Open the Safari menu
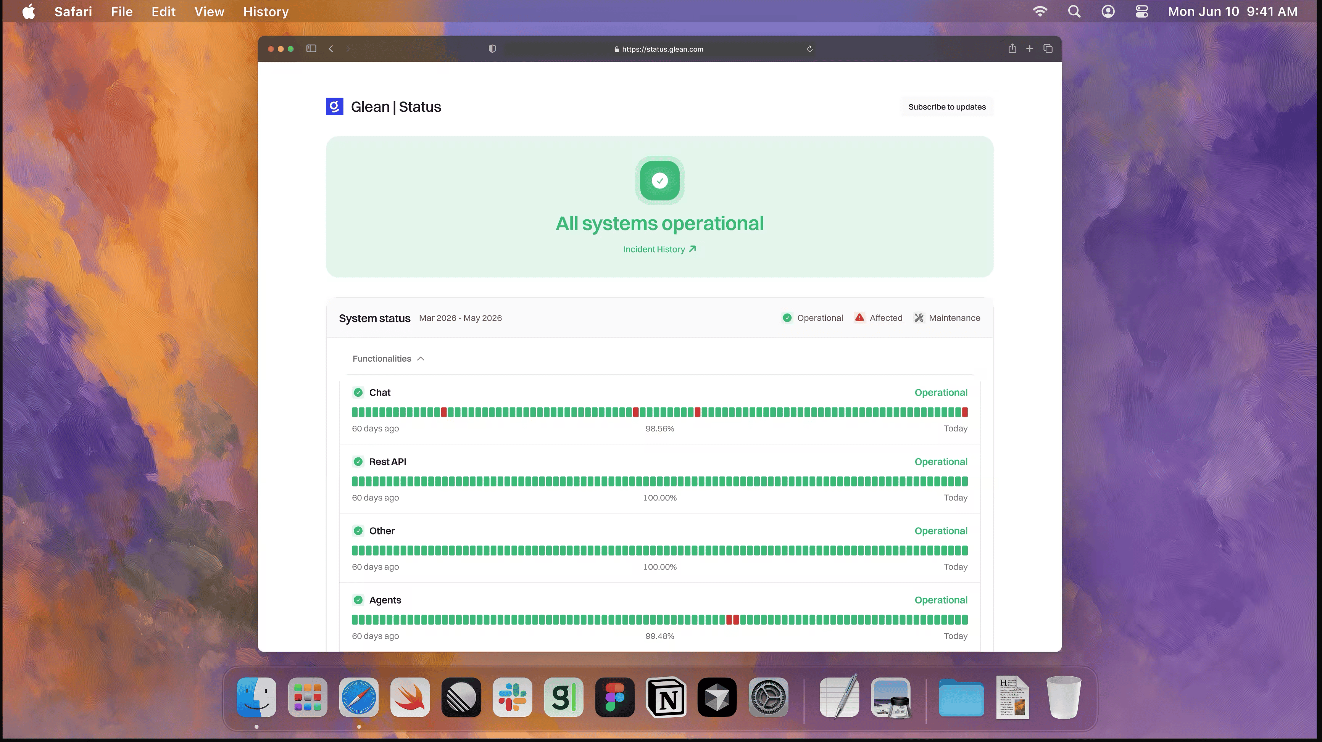 [x=73, y=11]
